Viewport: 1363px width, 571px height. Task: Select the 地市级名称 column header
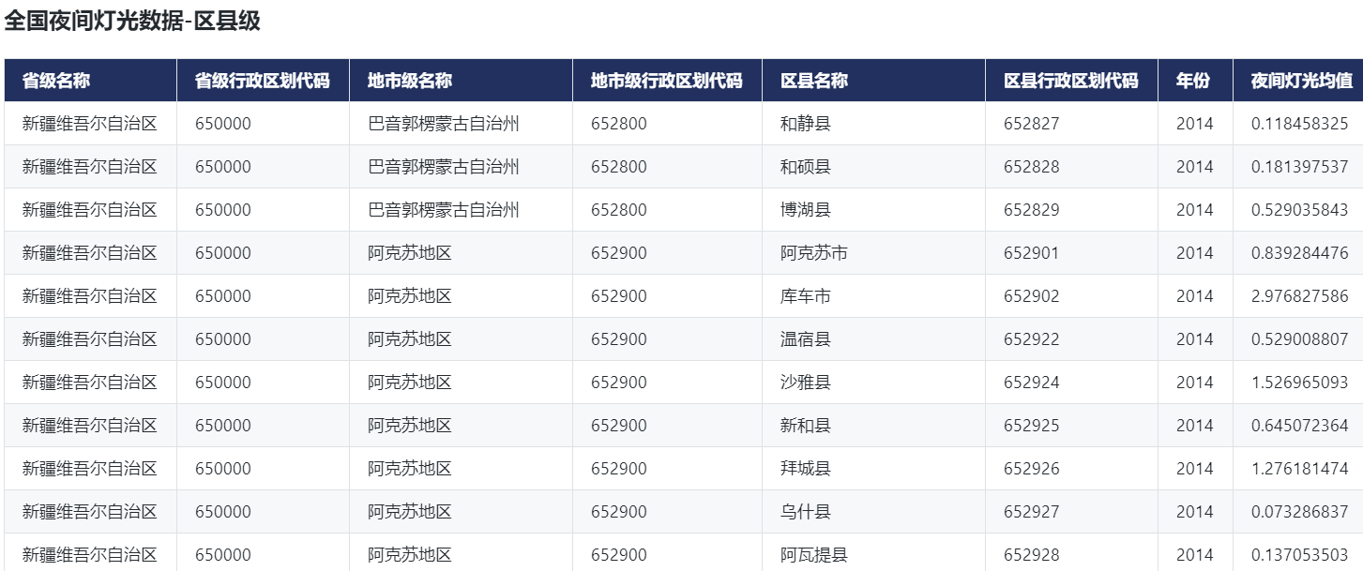[410, 81]
